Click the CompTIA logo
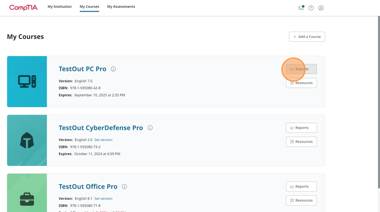The width and height of the screenshot is (380, 212). point(23,7)
